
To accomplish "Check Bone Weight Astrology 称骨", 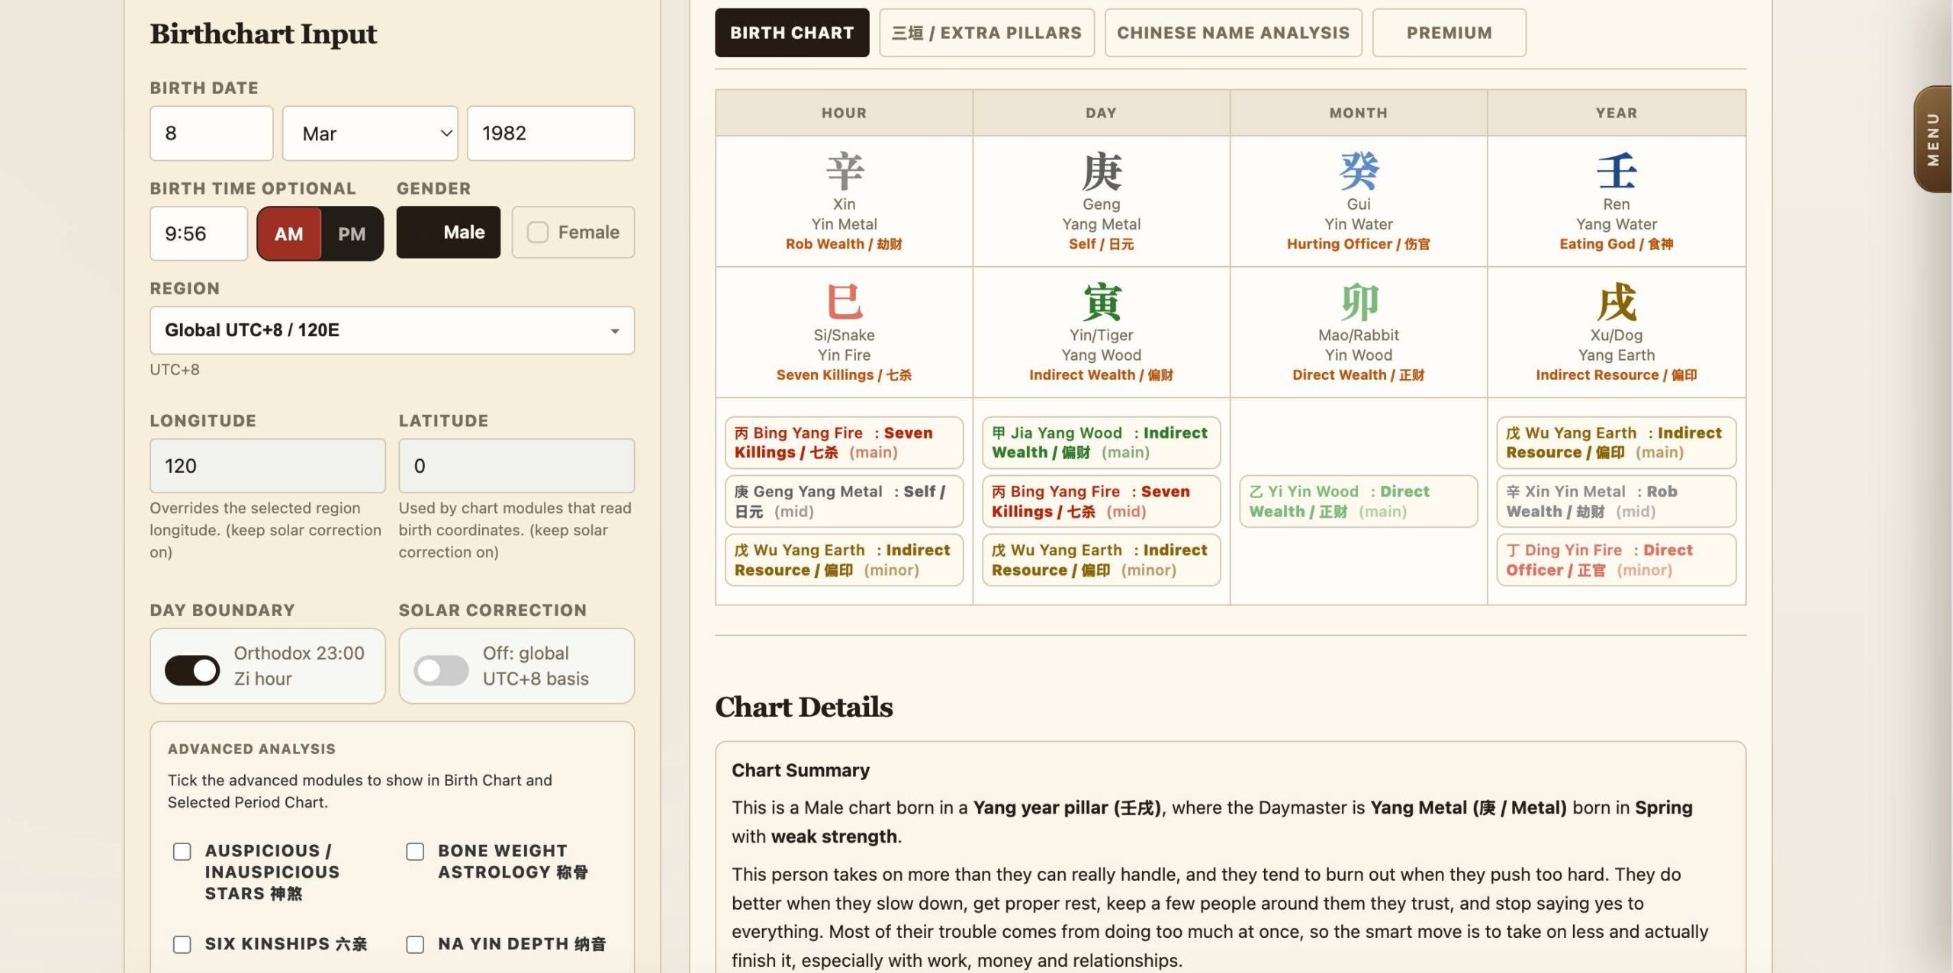I will click(x=415, y=851).
